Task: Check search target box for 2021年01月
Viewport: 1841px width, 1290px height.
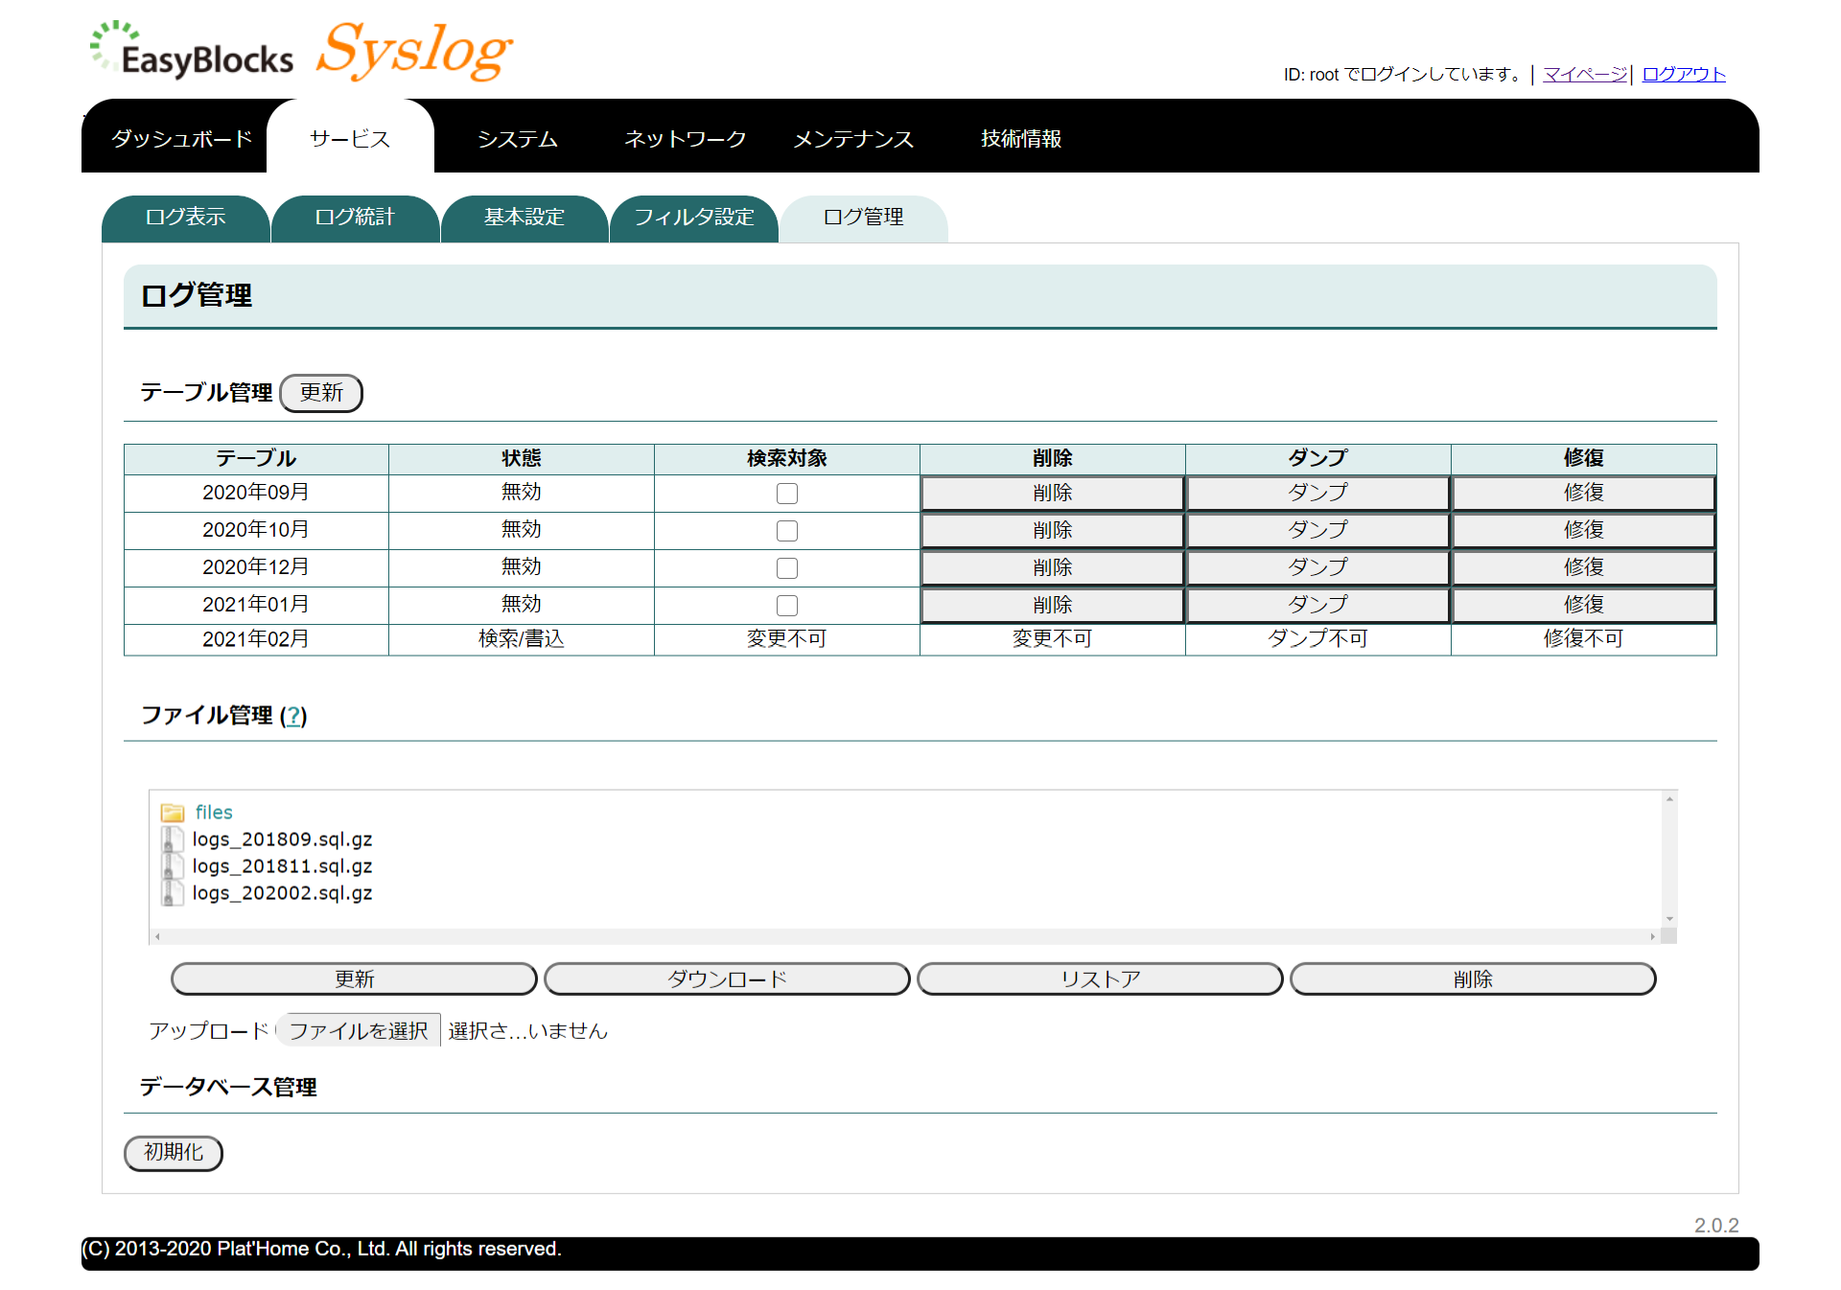Action: [787, 606]
